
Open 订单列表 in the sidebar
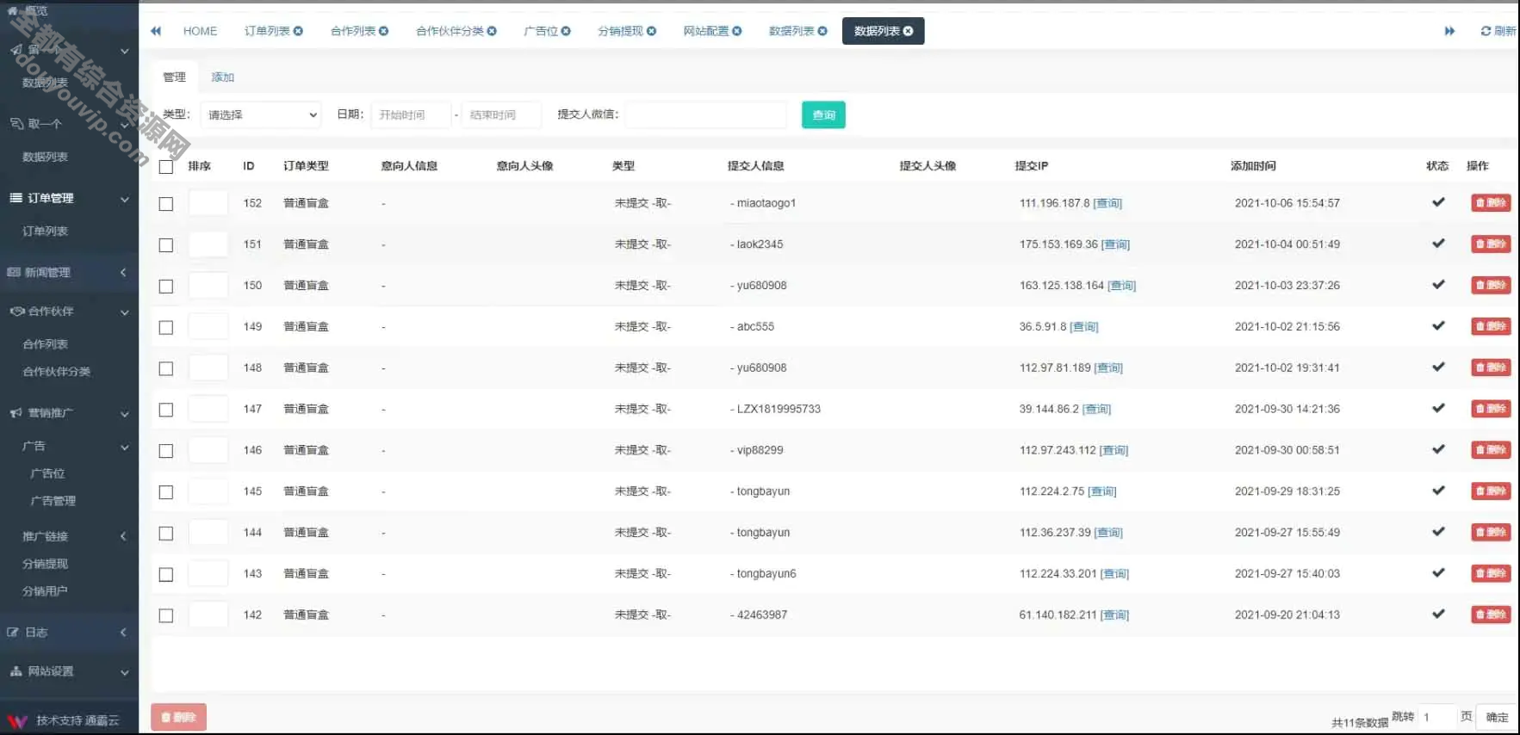[45, 232]
